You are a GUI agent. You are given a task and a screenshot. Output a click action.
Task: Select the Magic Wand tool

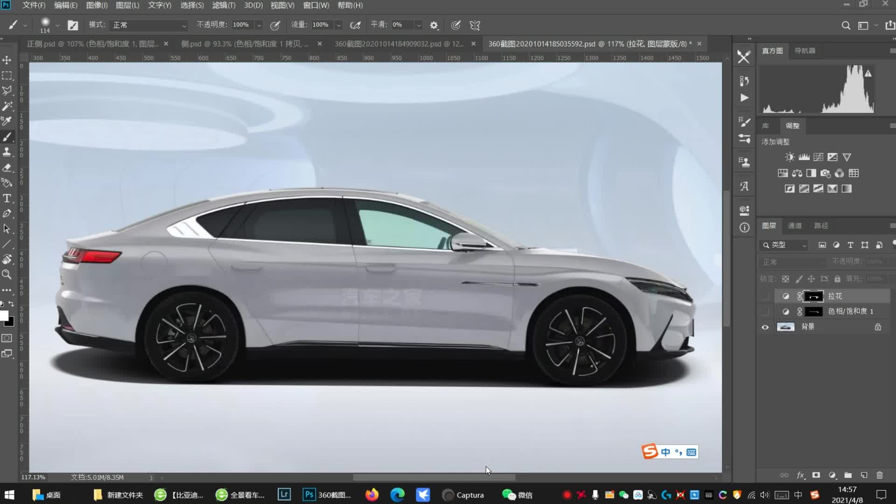pos(7,106)
